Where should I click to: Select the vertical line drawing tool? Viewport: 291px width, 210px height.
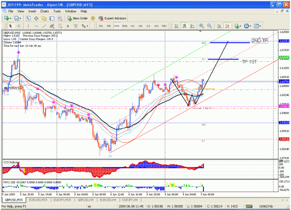(x=28, y=26)
